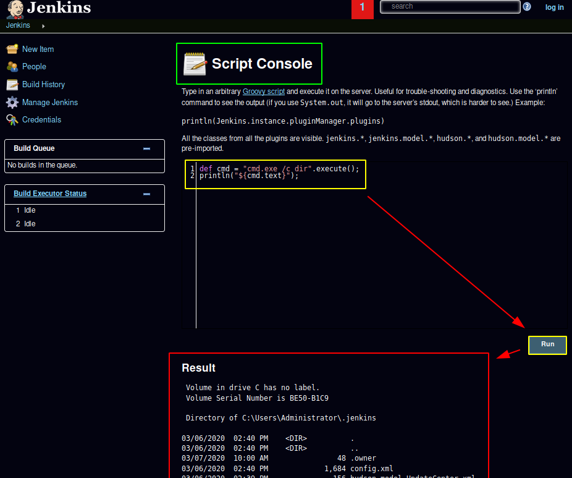Click executor 2 Idle row
572x478 pixels.
[x=84, y=224]
